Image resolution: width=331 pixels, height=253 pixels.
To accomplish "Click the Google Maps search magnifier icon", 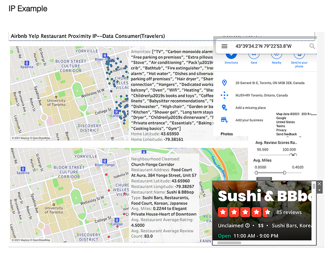I will click(312, 46).
